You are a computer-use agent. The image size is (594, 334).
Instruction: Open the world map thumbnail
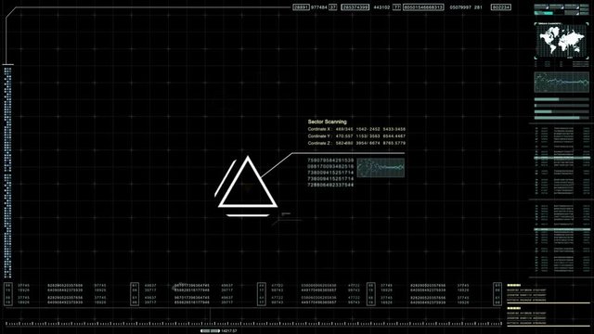point(562,41)
